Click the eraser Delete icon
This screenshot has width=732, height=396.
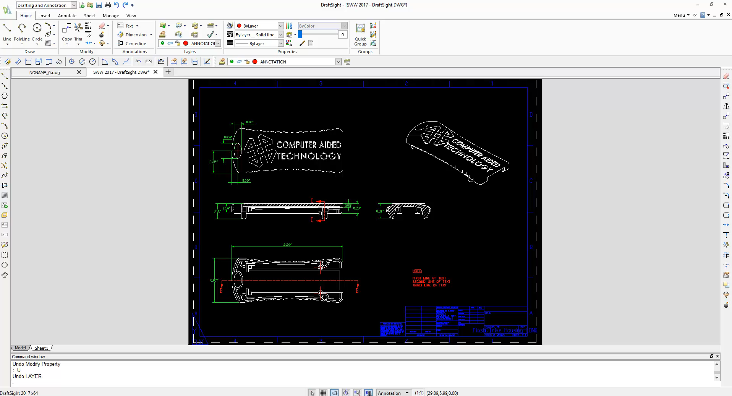[102, 26]
